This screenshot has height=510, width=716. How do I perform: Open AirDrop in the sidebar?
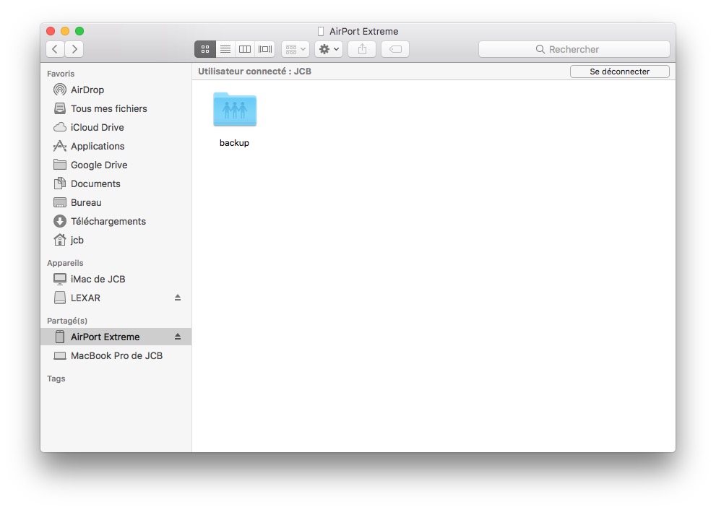(x=116, y=90)
